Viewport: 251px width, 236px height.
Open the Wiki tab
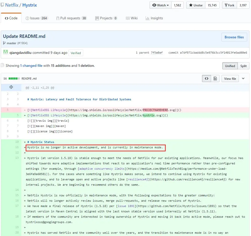132,18
